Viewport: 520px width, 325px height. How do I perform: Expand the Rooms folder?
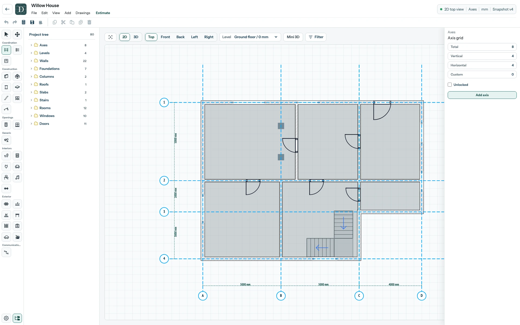[x=31, y=108]
